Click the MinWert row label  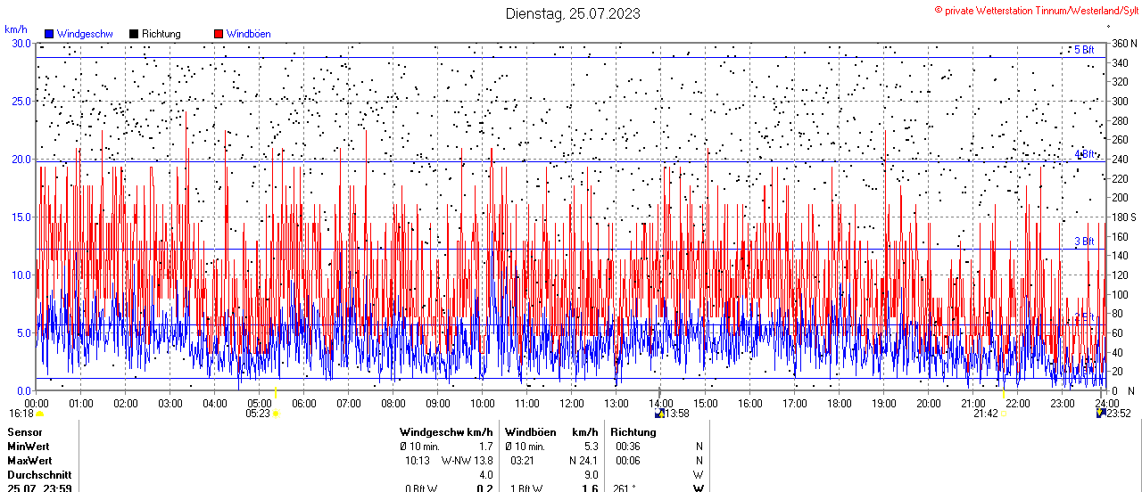[29, 446]
